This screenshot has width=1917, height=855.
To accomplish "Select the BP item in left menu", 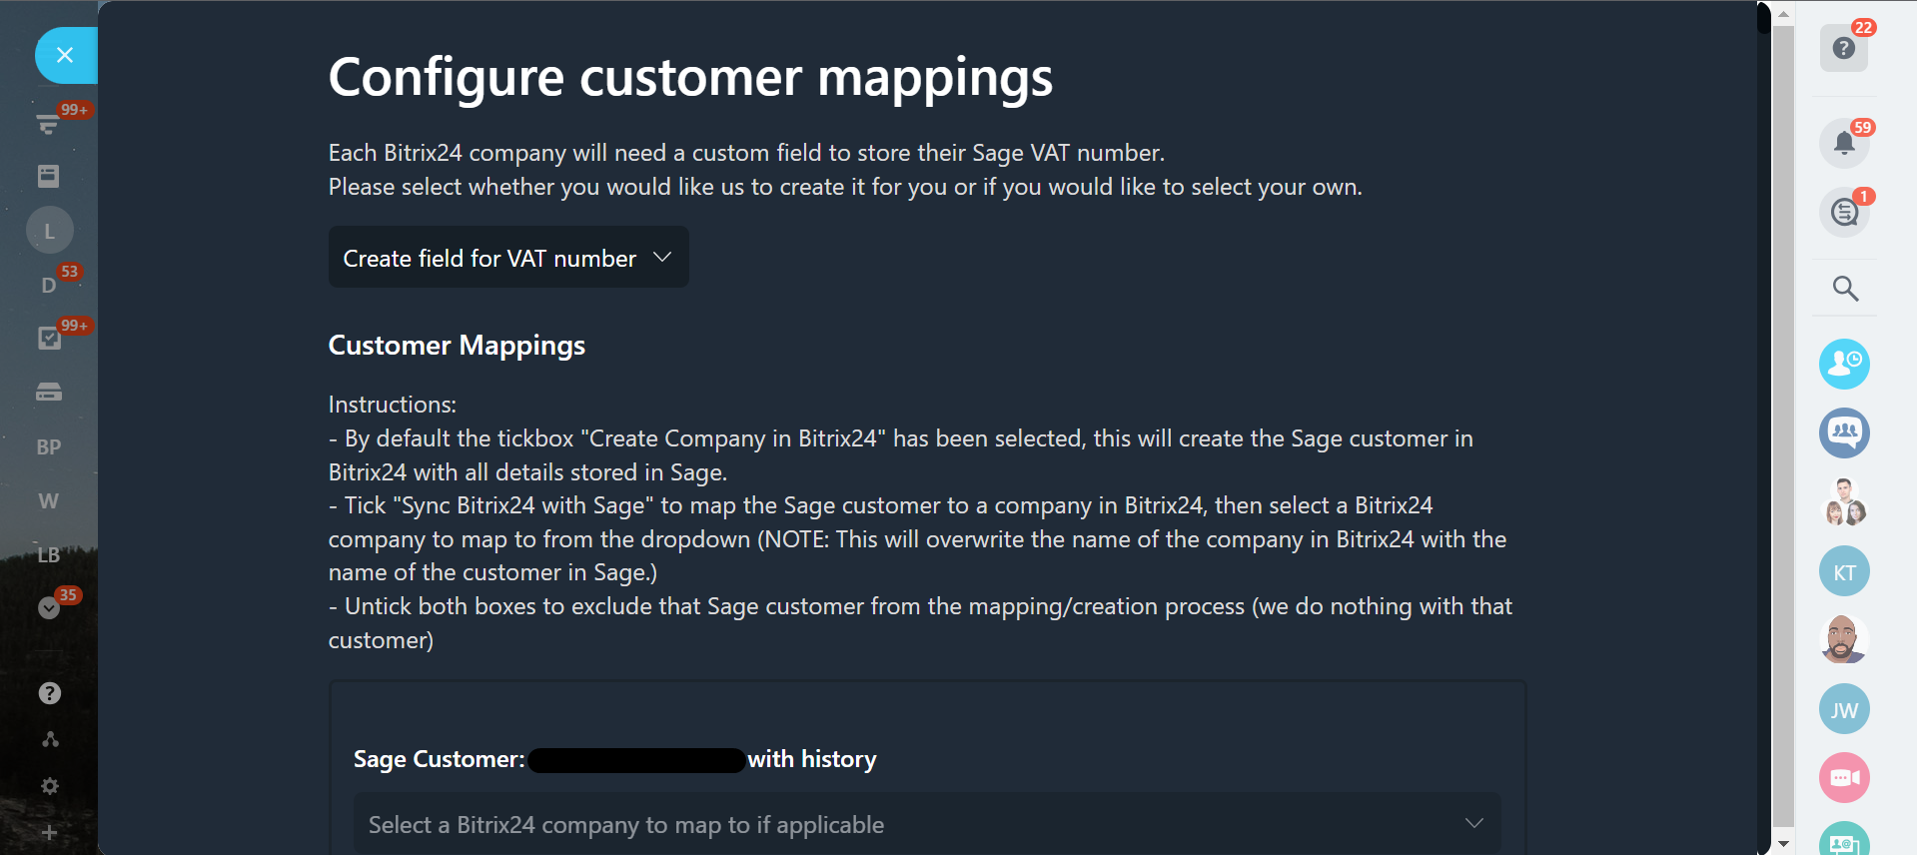I will tap(49, 446).
